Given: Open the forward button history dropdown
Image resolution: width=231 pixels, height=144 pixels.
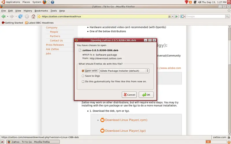Looking at the screenshot, I should click(16, 16).
